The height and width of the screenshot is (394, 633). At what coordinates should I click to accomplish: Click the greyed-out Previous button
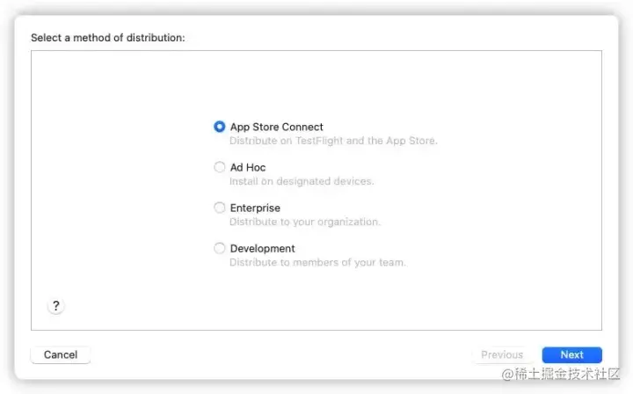[502, 354]
